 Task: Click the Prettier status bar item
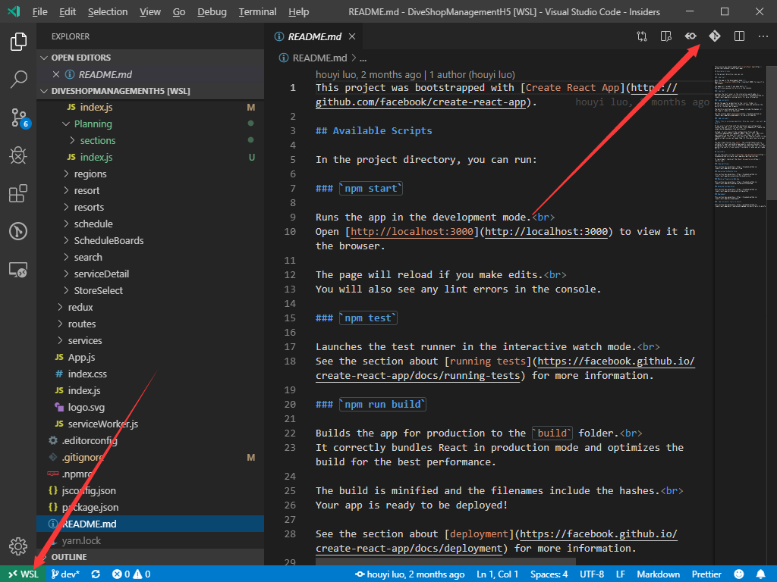tap(706, 574)
